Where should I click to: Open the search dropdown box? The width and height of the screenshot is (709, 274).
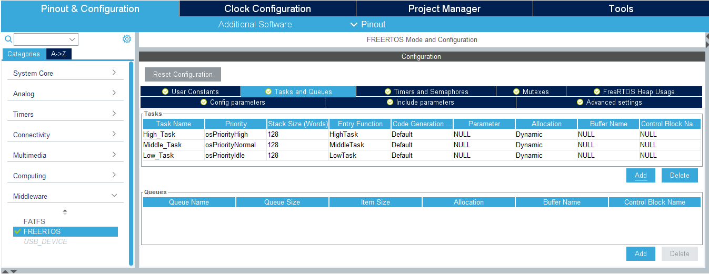click(x=46, y=39)
